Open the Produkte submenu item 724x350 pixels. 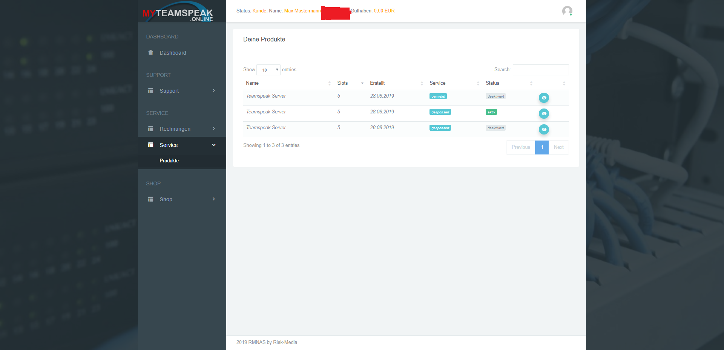coord(169,160)
